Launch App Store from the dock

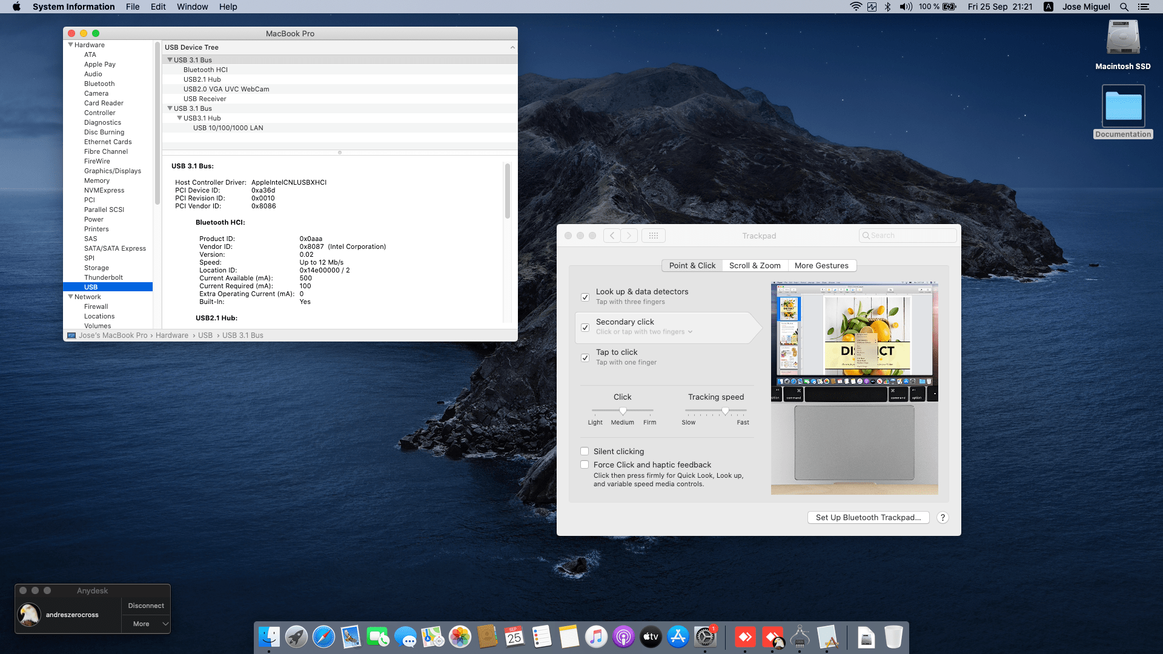click(x=678, y=637)
